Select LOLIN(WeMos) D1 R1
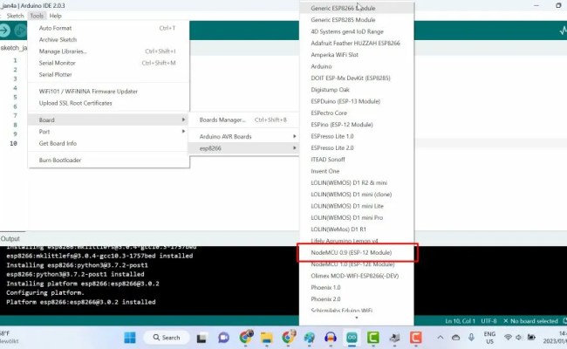The image size is (567, 349). (357, 229)
